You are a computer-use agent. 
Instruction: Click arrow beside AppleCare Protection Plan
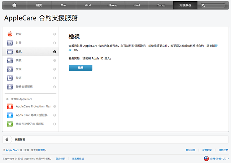[55, 106]
